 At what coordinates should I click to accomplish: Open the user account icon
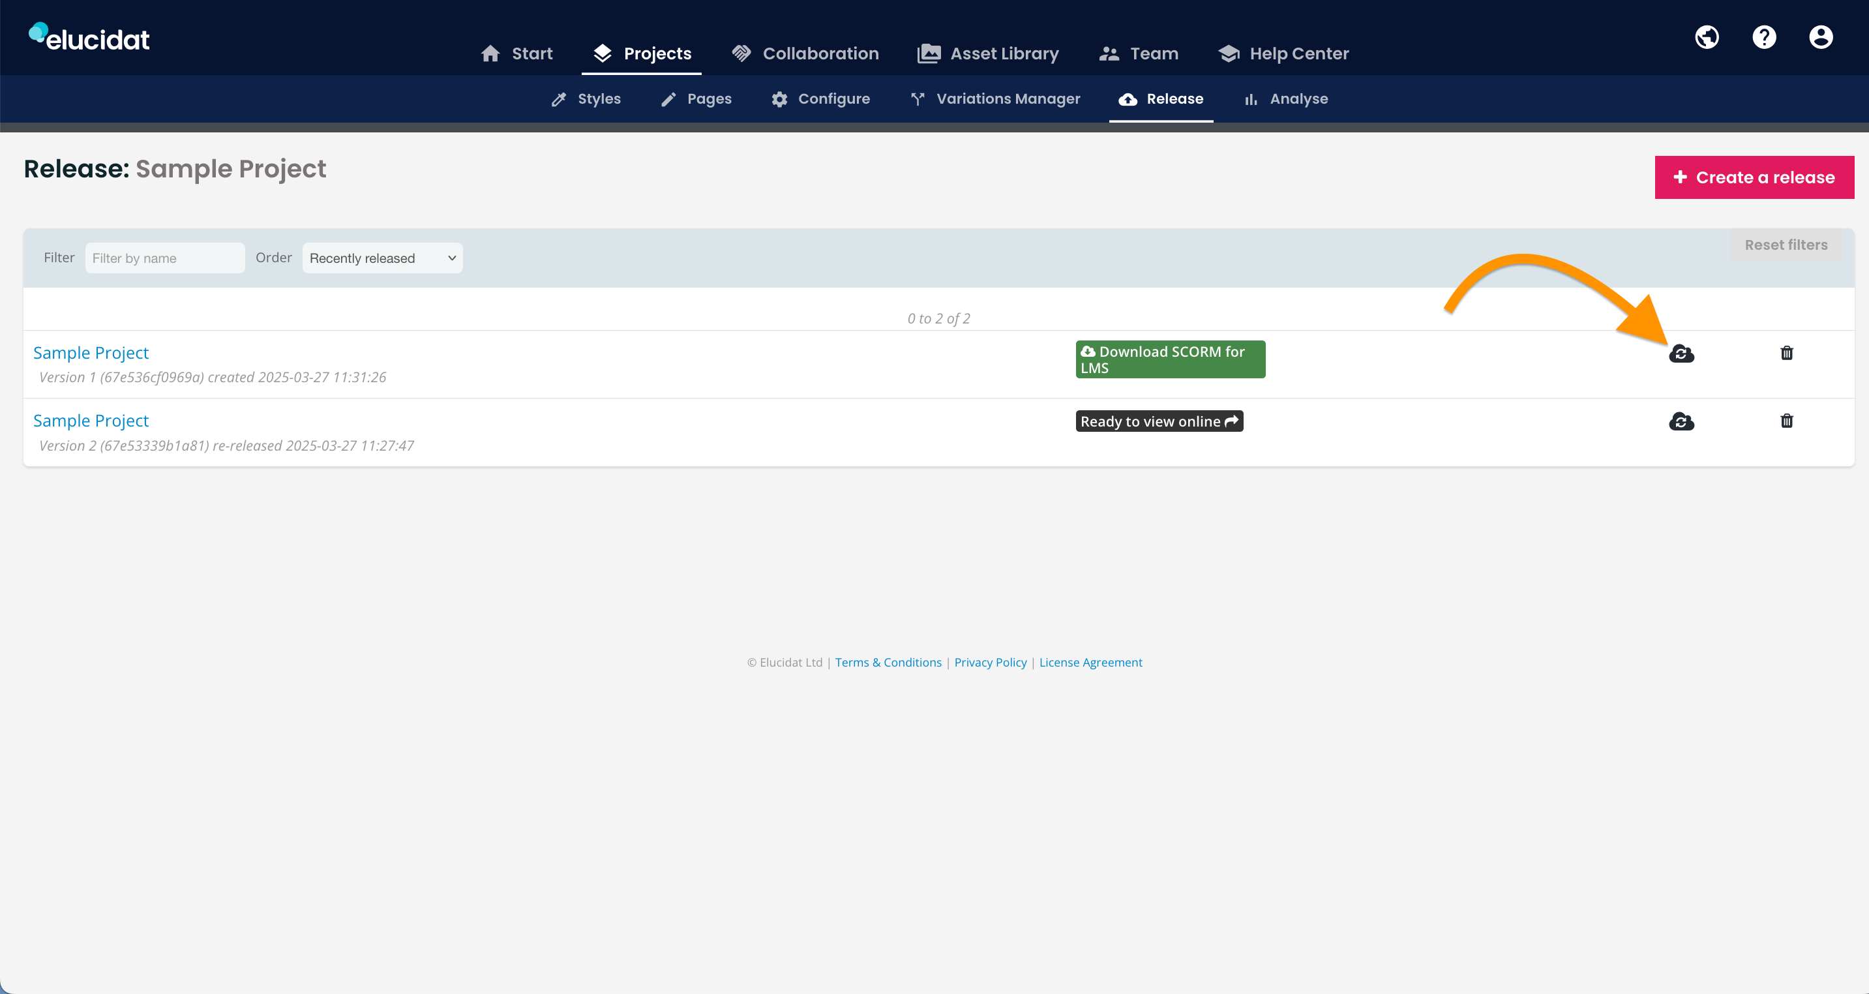point(1820,37)
